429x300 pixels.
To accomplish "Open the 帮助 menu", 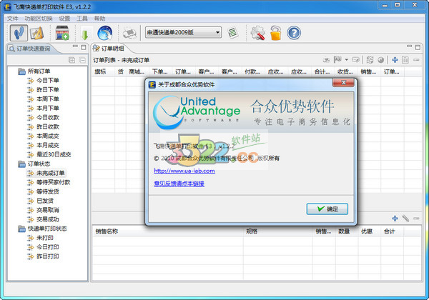I will pyautogui.click(x=99, y=19).
